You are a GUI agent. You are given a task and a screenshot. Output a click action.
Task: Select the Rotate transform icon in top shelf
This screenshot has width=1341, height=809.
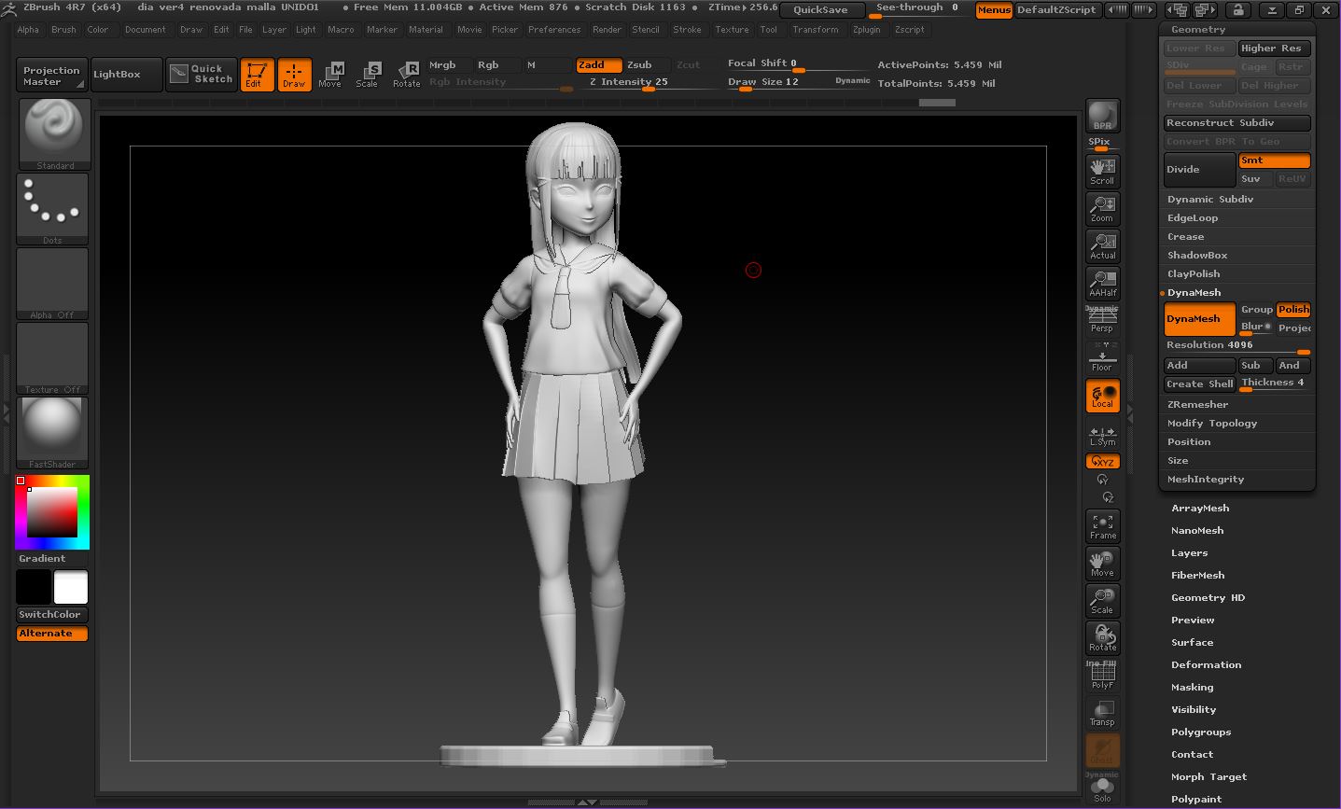point(407,75)
